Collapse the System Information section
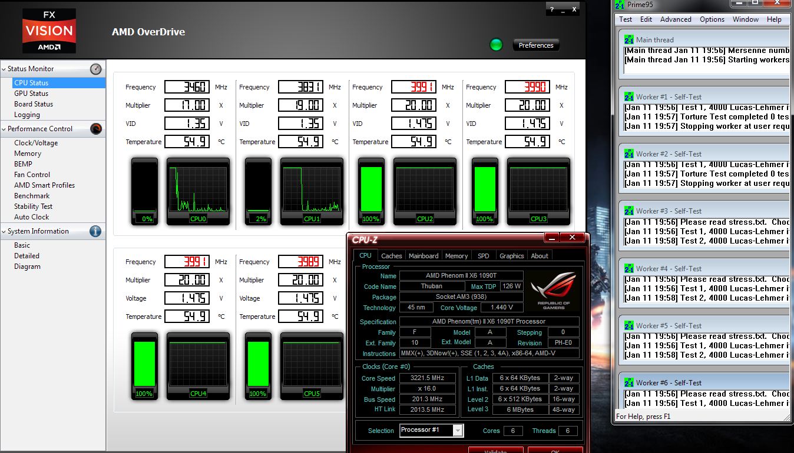 (x=4, y=231)
